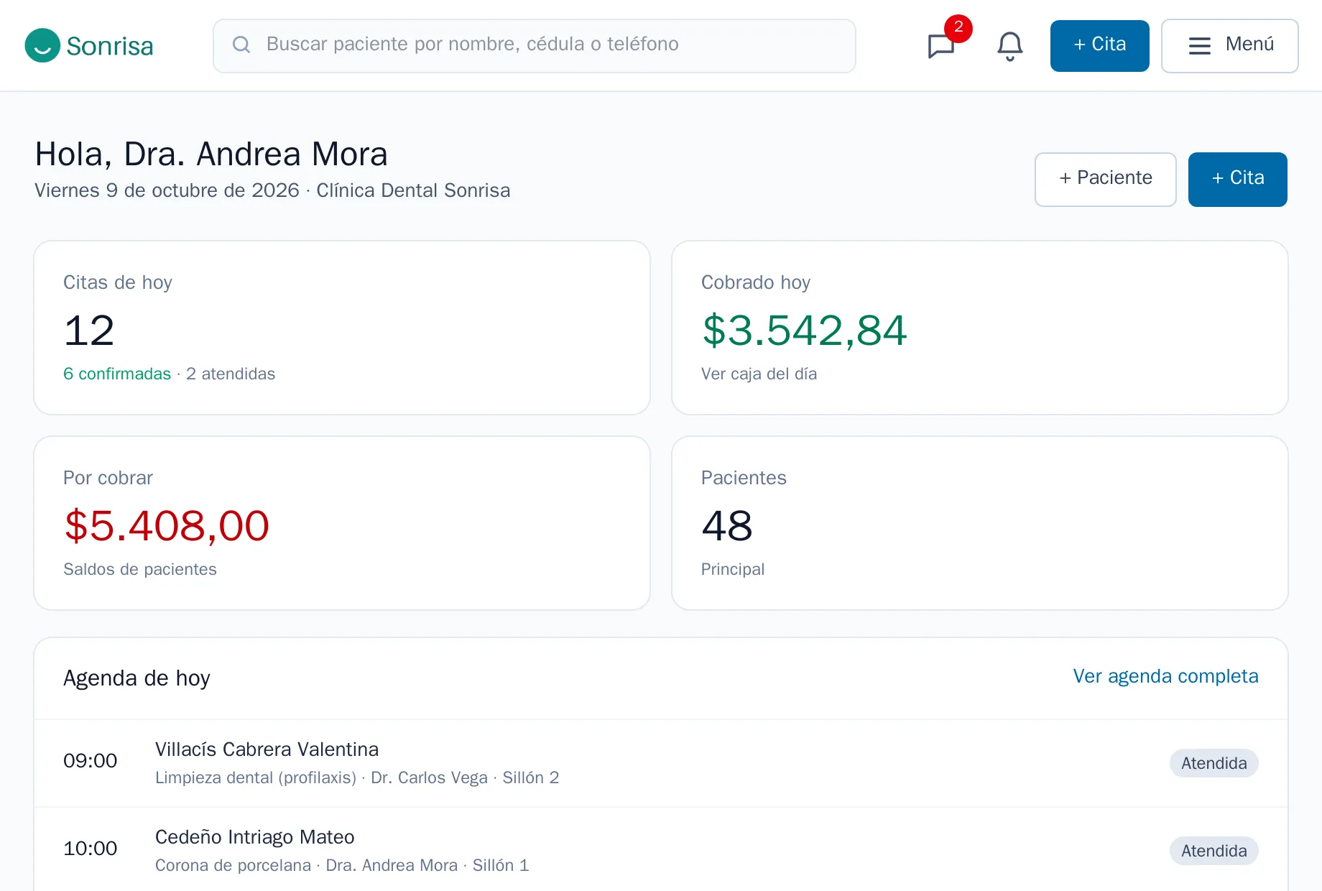Select the 09:00 Villacís Cabrera Valentina appointment
This screenshot has height=891, width=1322.
click(660, 763)
